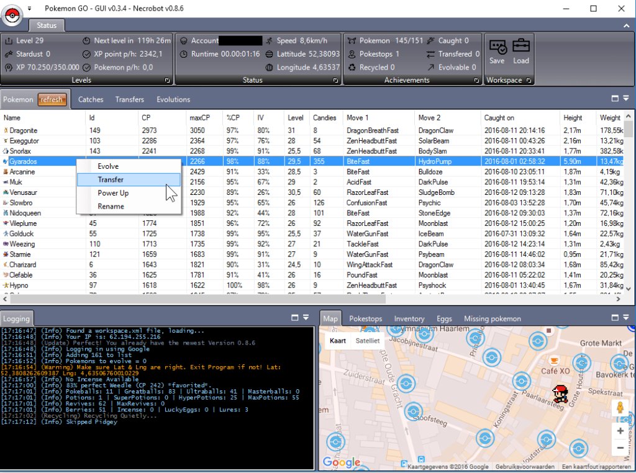Switch map to Satelliet view
636x473 pixels.
368,341
